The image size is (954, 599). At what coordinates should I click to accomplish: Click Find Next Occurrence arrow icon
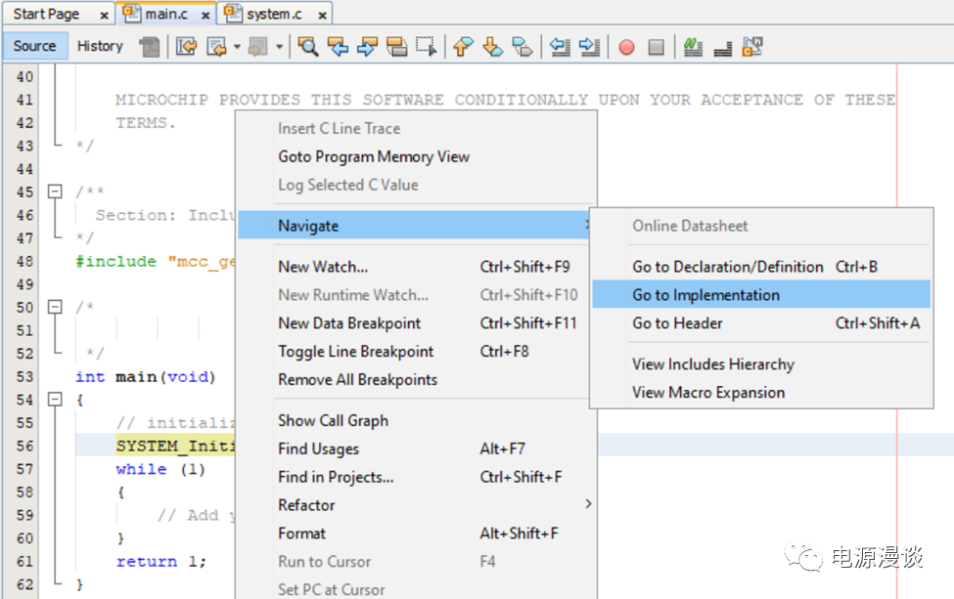click(x=367, y=46)
